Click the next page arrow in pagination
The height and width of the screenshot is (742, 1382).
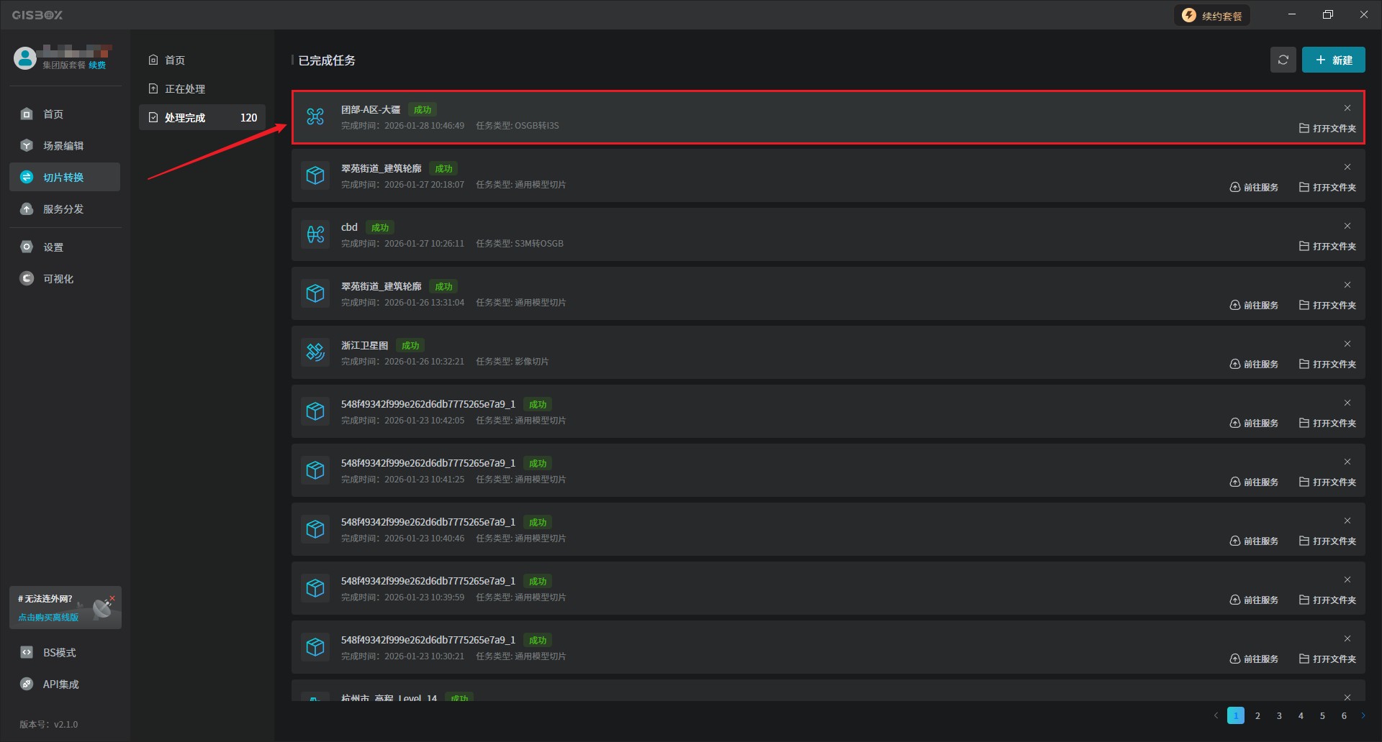(1363, 716)
